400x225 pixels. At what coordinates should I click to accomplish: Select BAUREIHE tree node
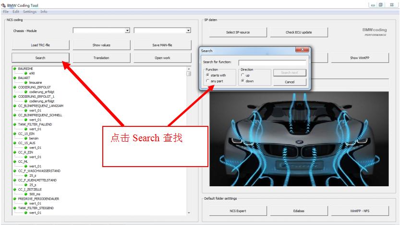[25, 68]
